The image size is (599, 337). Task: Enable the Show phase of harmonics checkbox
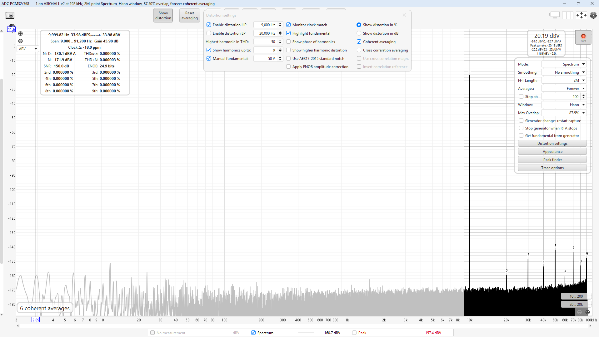[288, 42]
